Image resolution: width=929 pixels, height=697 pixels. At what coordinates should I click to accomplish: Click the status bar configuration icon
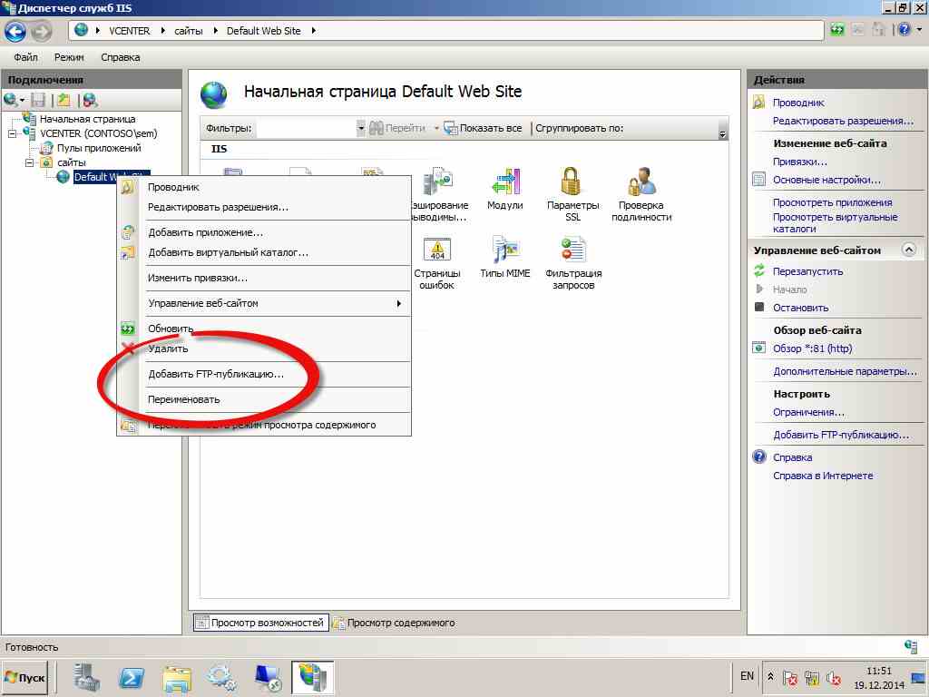(911, 646)
